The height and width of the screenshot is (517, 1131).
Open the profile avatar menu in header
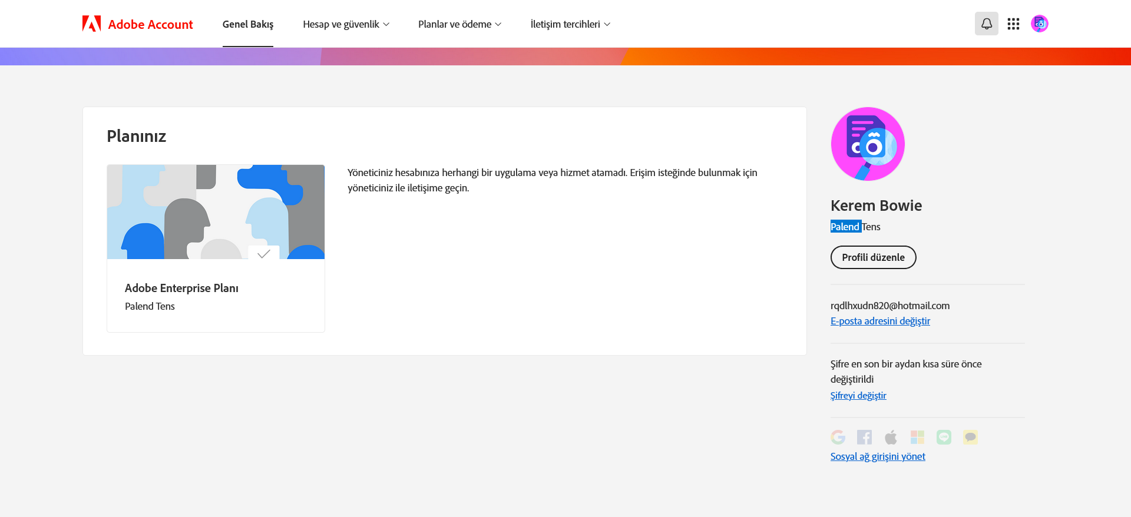(1040, 24)
